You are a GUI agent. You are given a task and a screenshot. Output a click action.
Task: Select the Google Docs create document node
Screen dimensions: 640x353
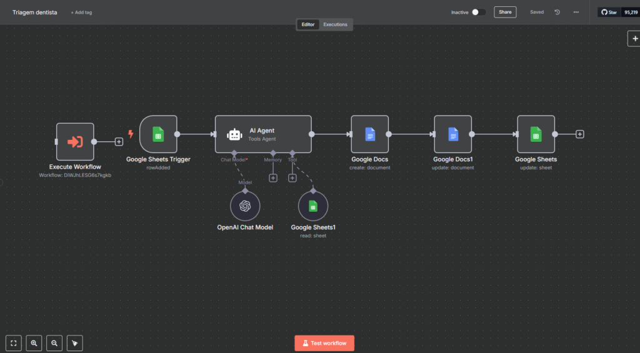(369, 134)
